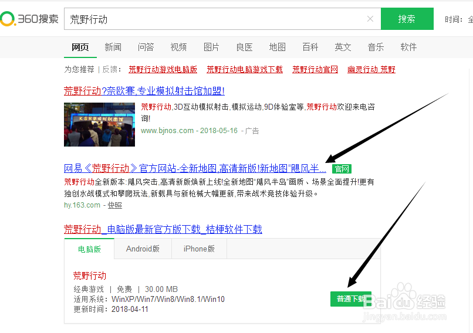Click the green 普通下载 button
Image resolution: width=473 pixels, height=333 pixels.
tap(351, 299)
